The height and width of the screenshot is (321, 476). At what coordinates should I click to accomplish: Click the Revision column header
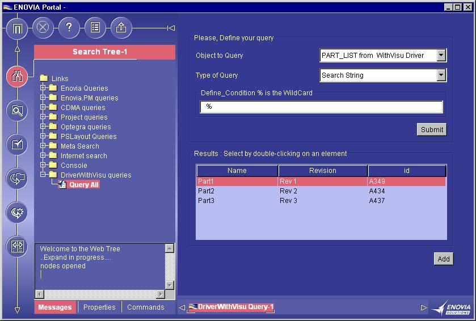point(323,171)
